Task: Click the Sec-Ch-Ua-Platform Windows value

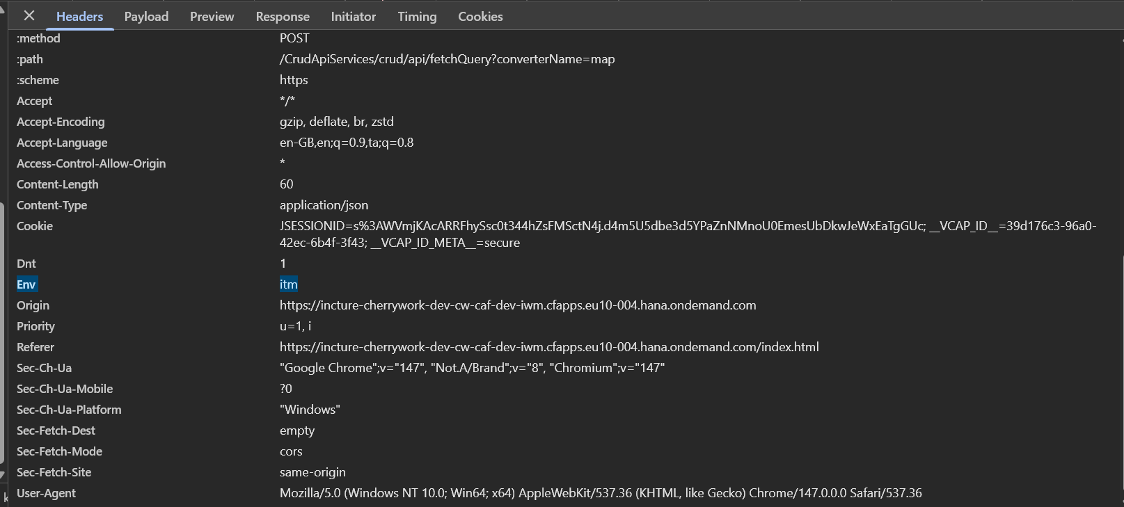Action: [310, 410]
